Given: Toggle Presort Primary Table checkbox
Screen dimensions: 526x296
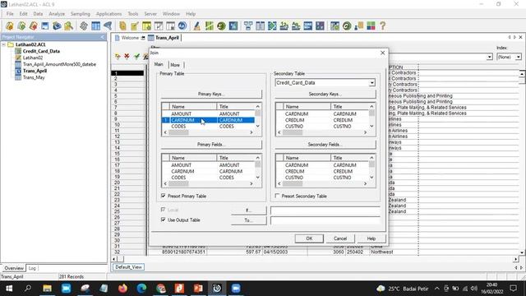Looking at the screenshot, I should [164, 196].
